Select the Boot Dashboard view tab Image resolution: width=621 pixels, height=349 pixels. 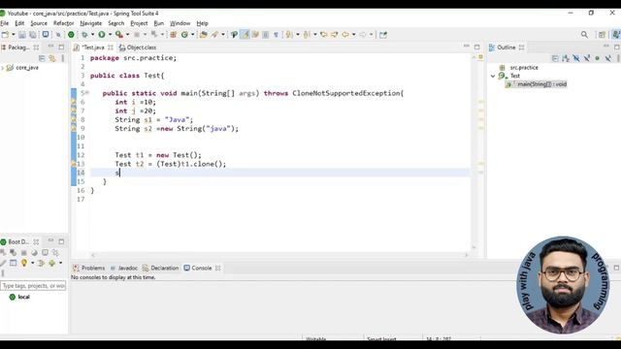point(18,241)
